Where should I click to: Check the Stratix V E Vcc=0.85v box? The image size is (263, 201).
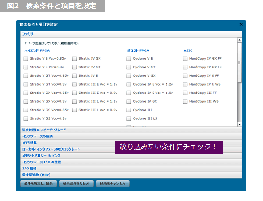coord(26,58)
